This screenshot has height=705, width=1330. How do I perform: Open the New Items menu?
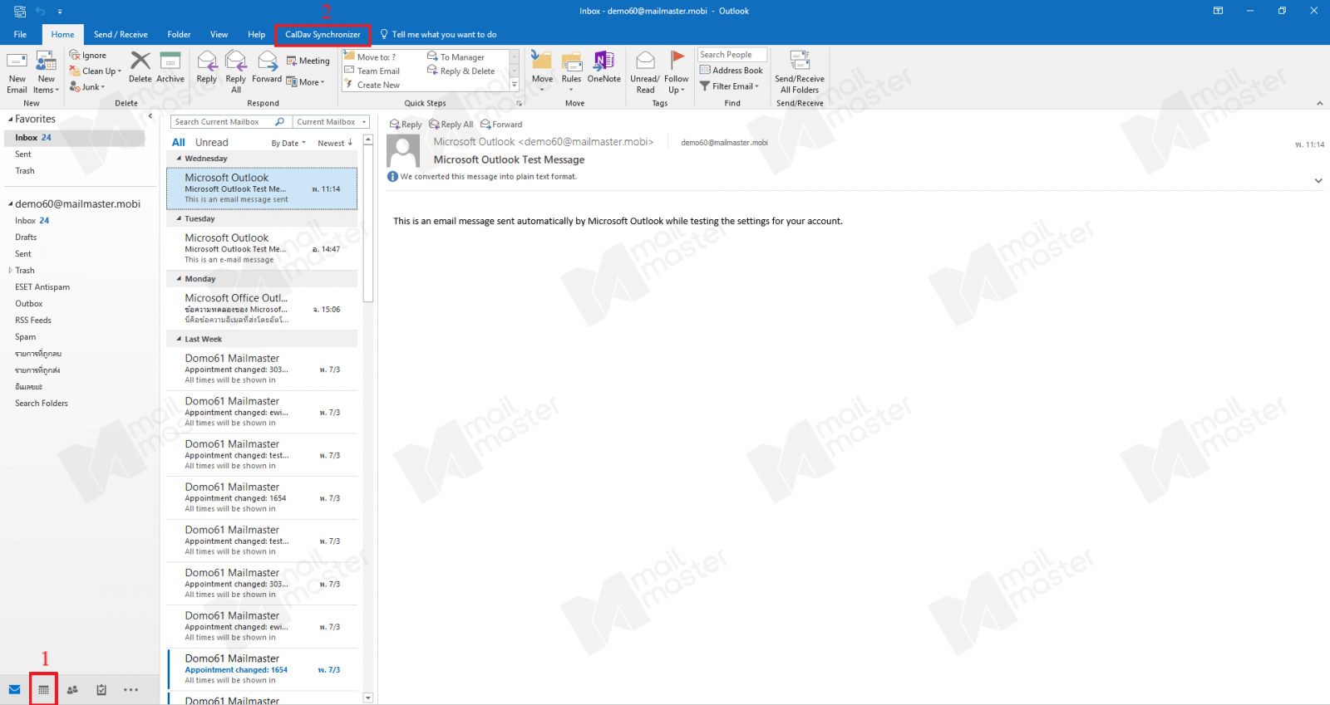[x=46, y=72]
